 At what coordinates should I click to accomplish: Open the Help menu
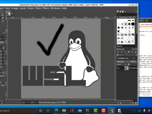(64, 8)
